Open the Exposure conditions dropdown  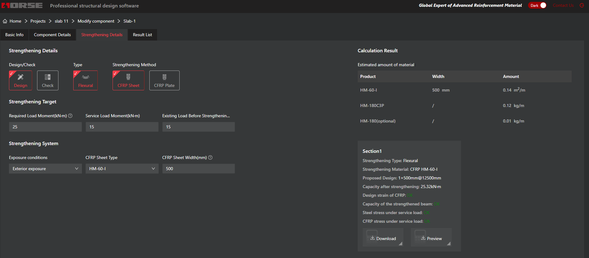coord(45,169)
